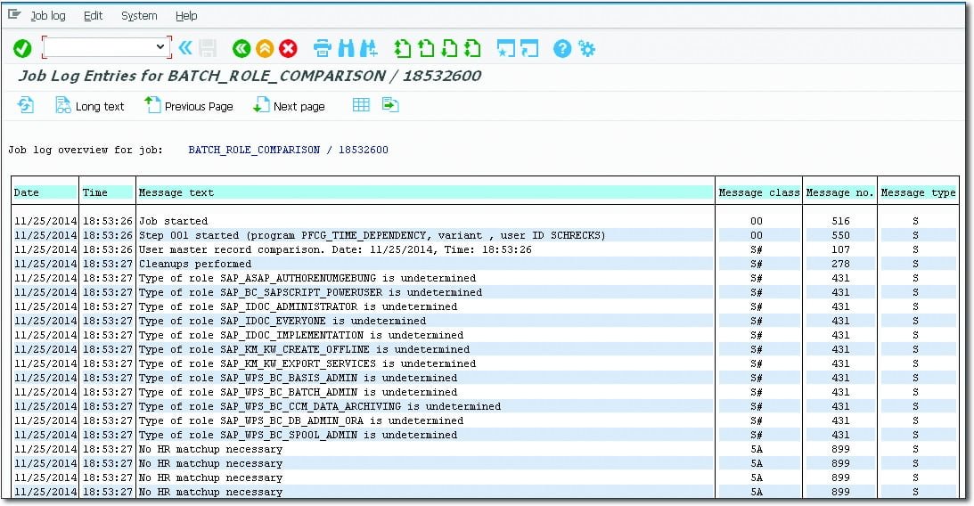
Task: Click the Create New Session icon
Action: tap(505, 48)
